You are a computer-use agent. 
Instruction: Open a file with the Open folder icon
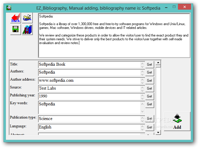coord(27,18)
